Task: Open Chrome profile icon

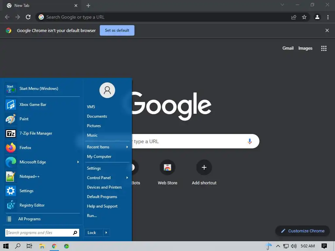Action: tap(317, 17)
